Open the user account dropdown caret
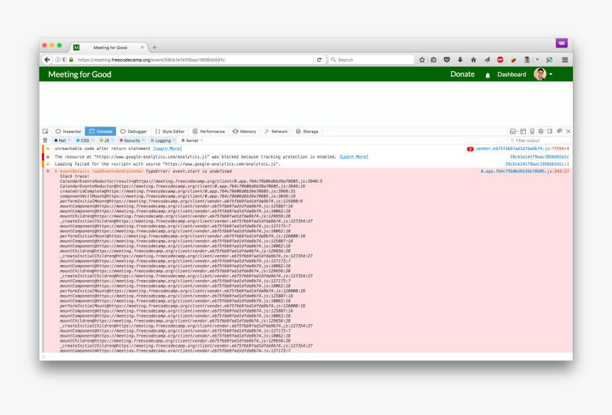Viewport: 612px width, 415px height. click(551, 74)
